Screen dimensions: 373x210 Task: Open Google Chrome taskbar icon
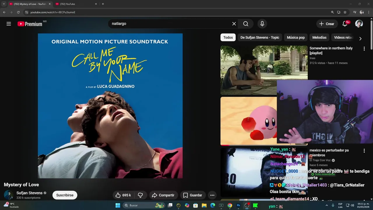coord(230,205)
